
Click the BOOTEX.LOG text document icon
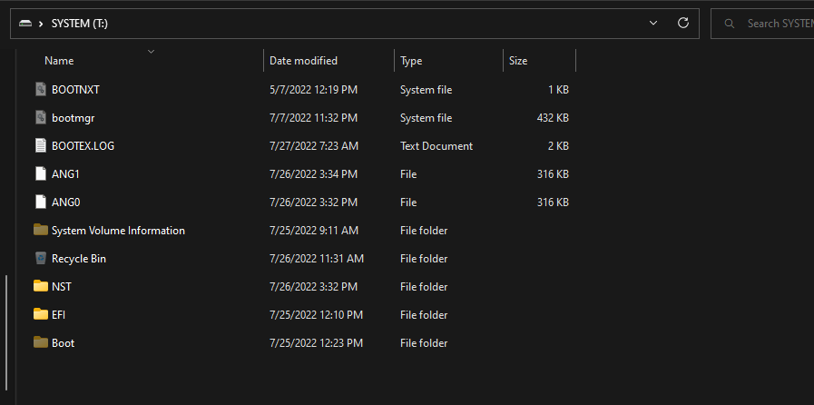pos(40,145)
